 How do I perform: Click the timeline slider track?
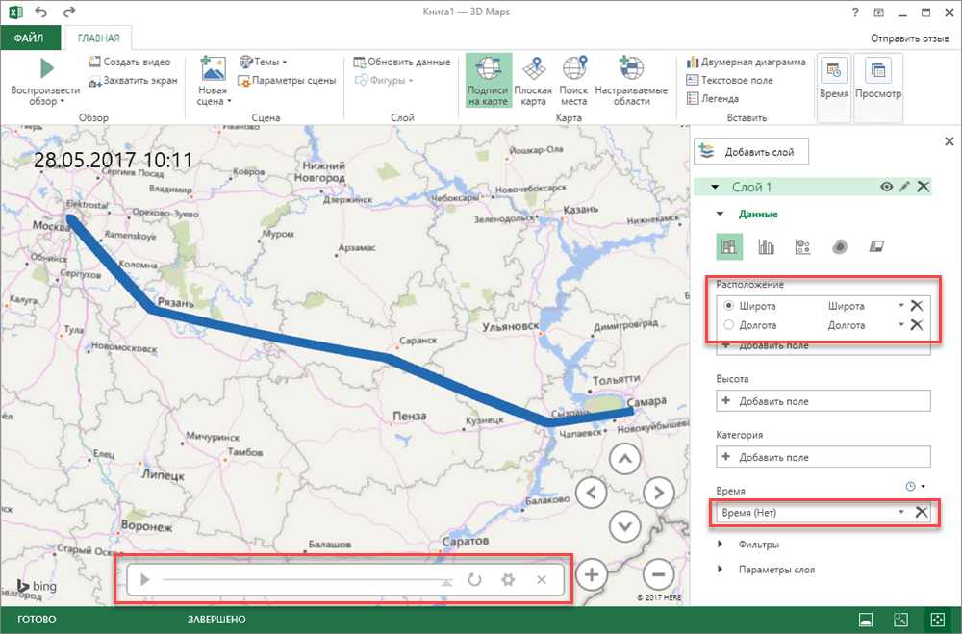[306, 579]
